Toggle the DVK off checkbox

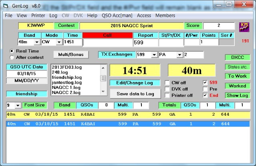point(168,89)
